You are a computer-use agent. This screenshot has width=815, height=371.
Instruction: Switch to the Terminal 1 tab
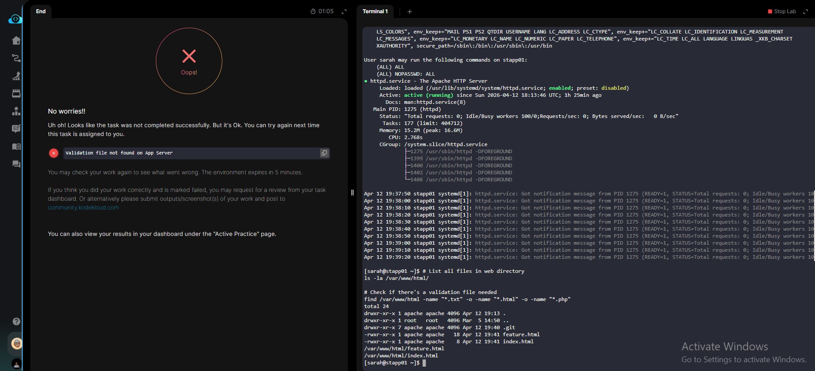point(375,11)
